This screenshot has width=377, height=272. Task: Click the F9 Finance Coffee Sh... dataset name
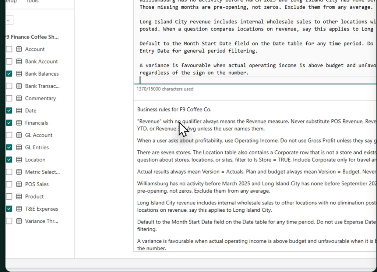coord(32,37)
